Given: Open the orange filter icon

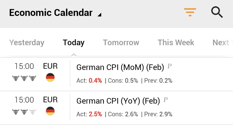Looking at the screenshot, I should (190, 12).
